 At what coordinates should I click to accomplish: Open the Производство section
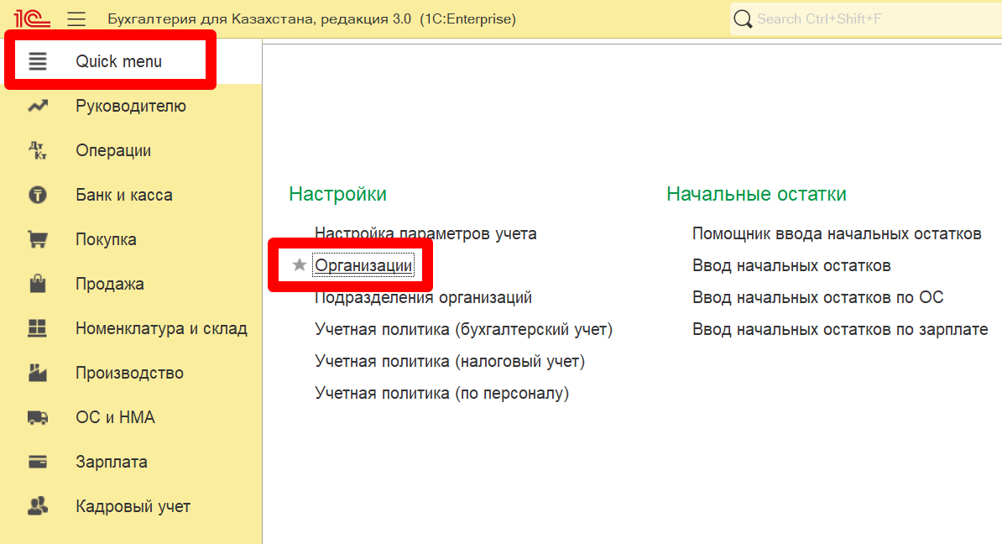pyautogui.click(x=130, y=372)
